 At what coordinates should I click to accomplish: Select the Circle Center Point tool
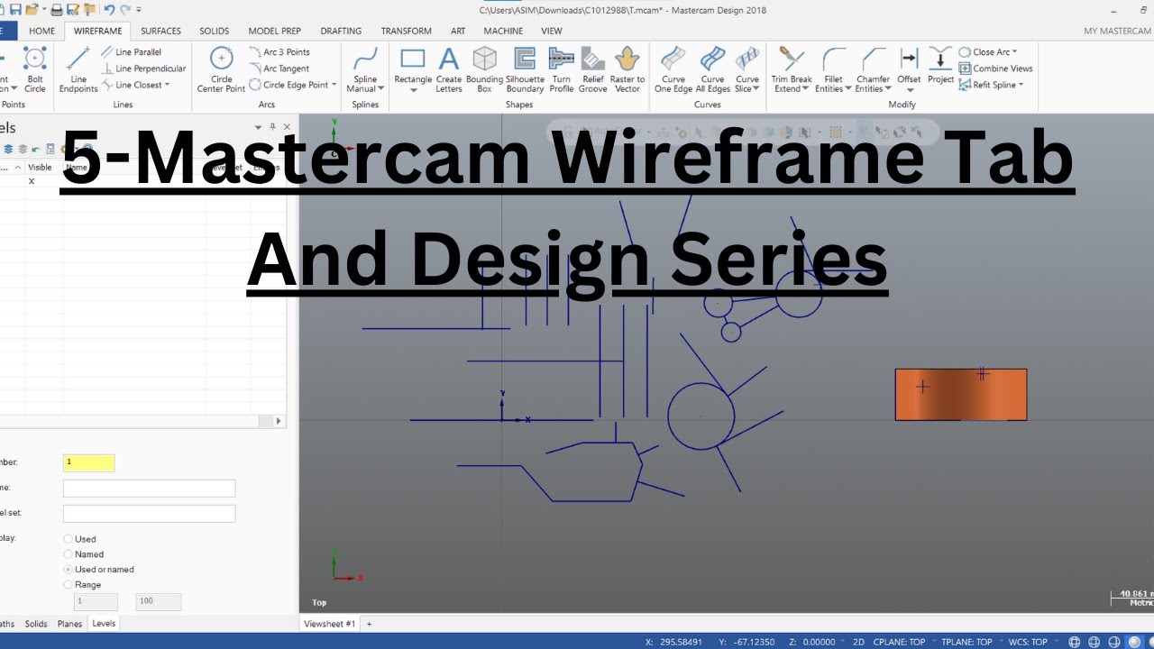tap(221, 70)
